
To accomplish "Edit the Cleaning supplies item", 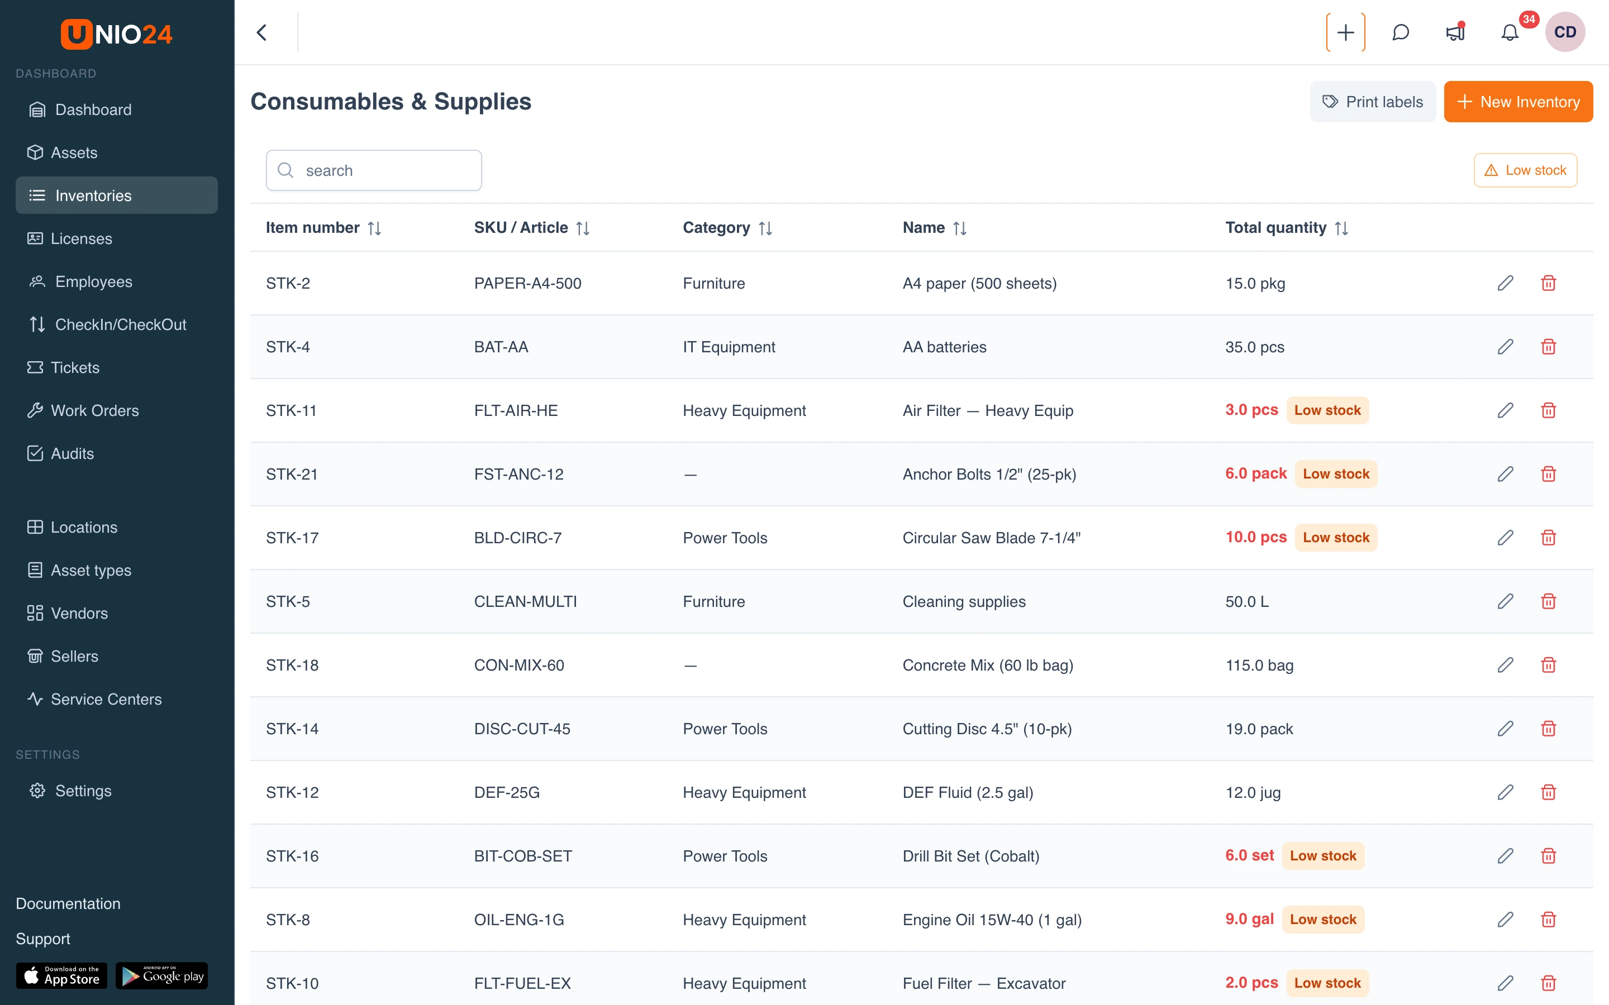I will point(1505,601).
